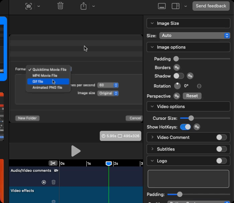
Task: Click the share export icon
Action: [83, 6]
